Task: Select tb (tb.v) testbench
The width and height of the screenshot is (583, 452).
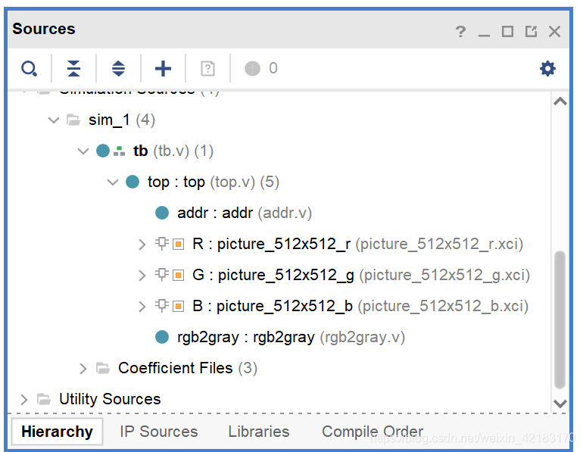Action: [x=173, y=151]
